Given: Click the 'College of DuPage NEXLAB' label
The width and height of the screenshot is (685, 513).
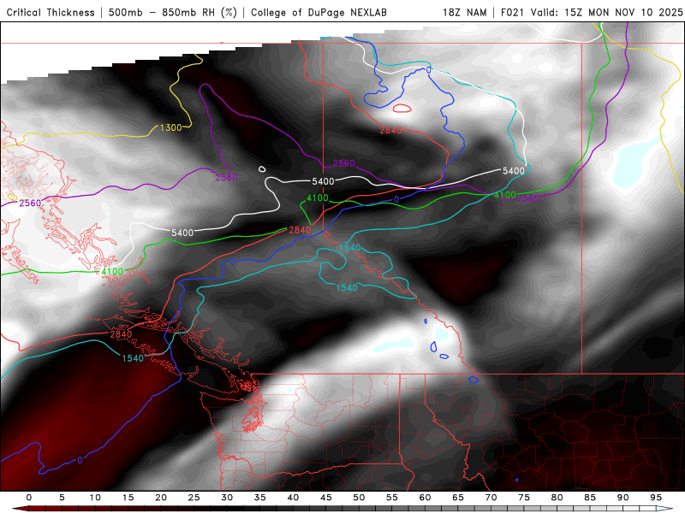Looking at the screenshot, I should click(x=319, y=13).
